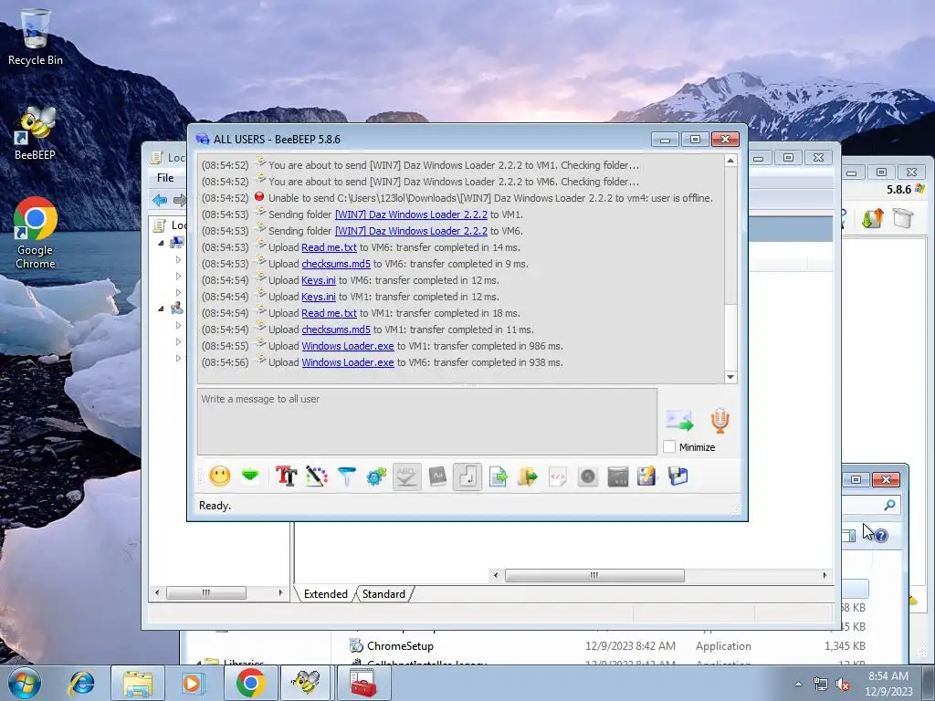935x701 pixels.
Task: Click the blue help question mark icon
Action: pyautogui.click(x=881, y=535)
